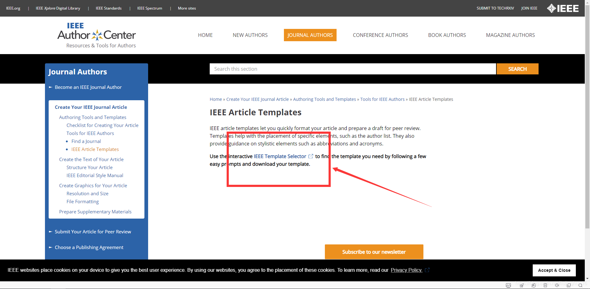Open IEEE Standards top bar link

pyautogui.click(x=109, y=8)
